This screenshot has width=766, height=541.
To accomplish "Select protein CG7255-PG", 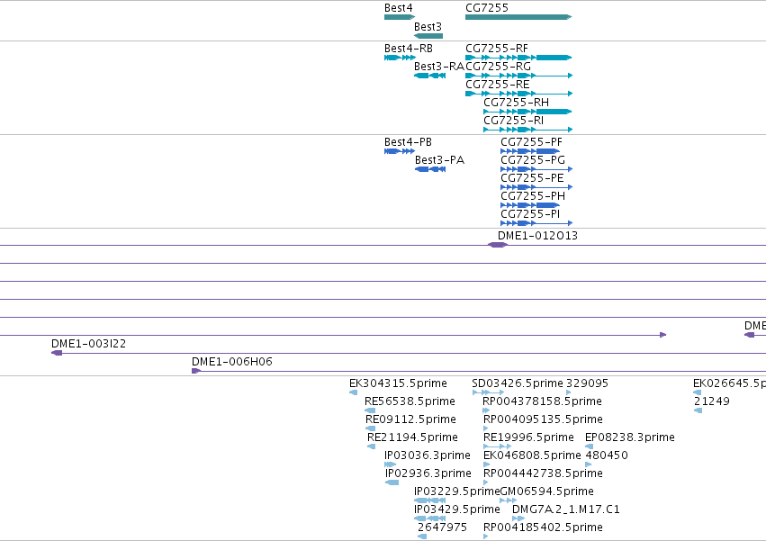I will coord(536,169).
